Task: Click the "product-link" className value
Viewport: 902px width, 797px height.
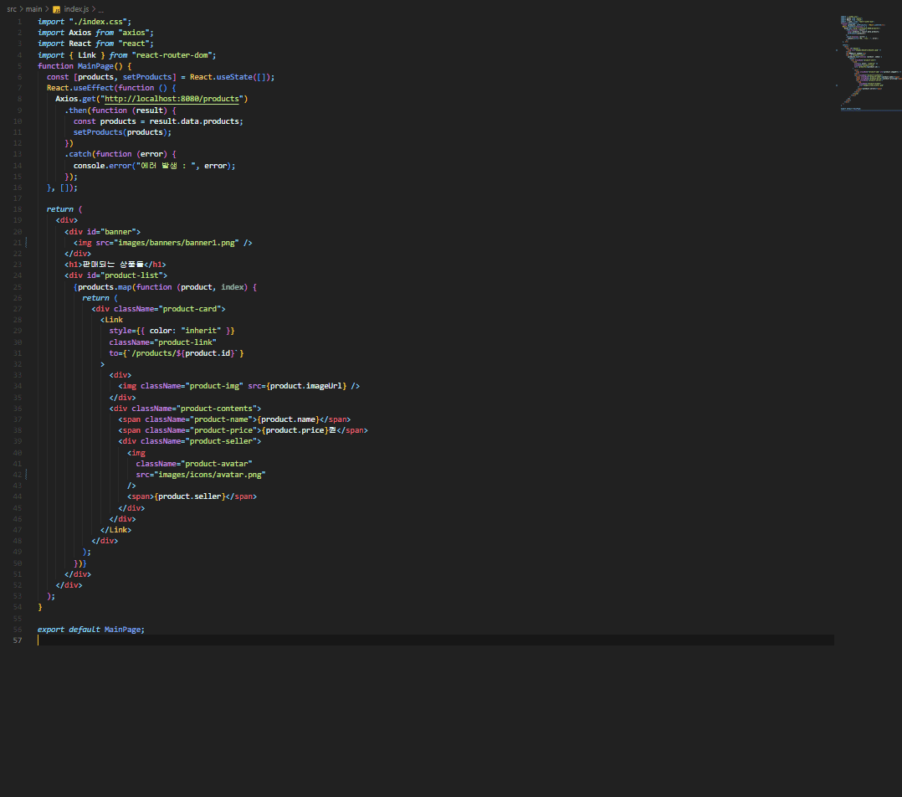Action: (185, 342)
